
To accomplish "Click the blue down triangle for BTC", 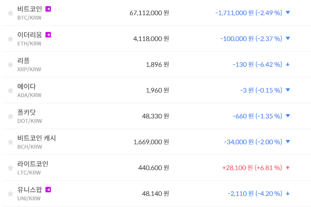I will tap(287, 13).
